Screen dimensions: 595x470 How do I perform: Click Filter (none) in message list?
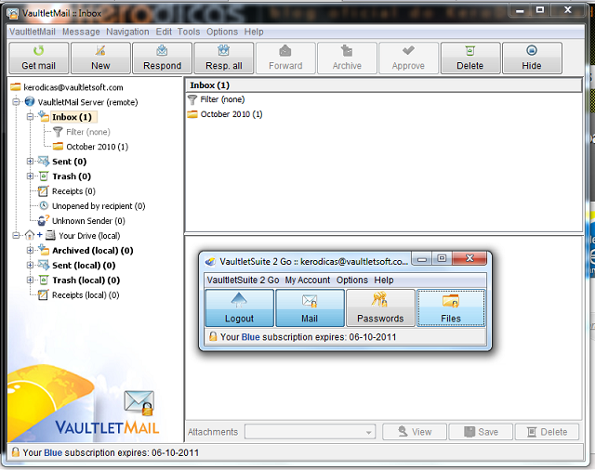click(222, 99)
